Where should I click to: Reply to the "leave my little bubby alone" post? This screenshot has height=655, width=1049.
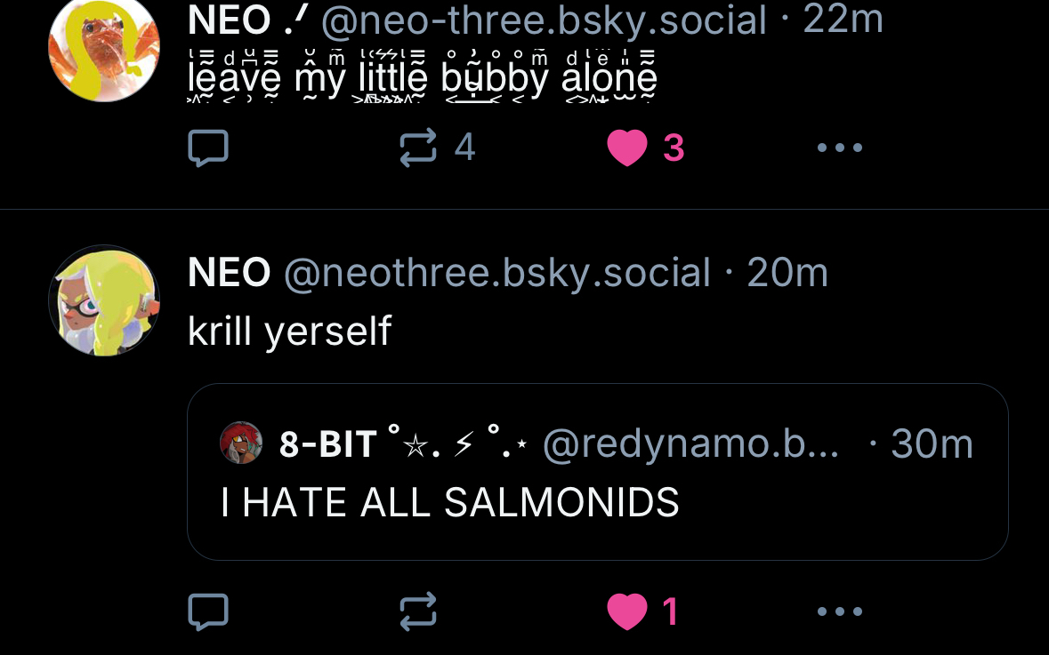point(208,147)
